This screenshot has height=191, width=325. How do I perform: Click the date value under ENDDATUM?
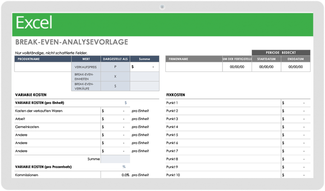pyautogui.click(x=296, y=67)
